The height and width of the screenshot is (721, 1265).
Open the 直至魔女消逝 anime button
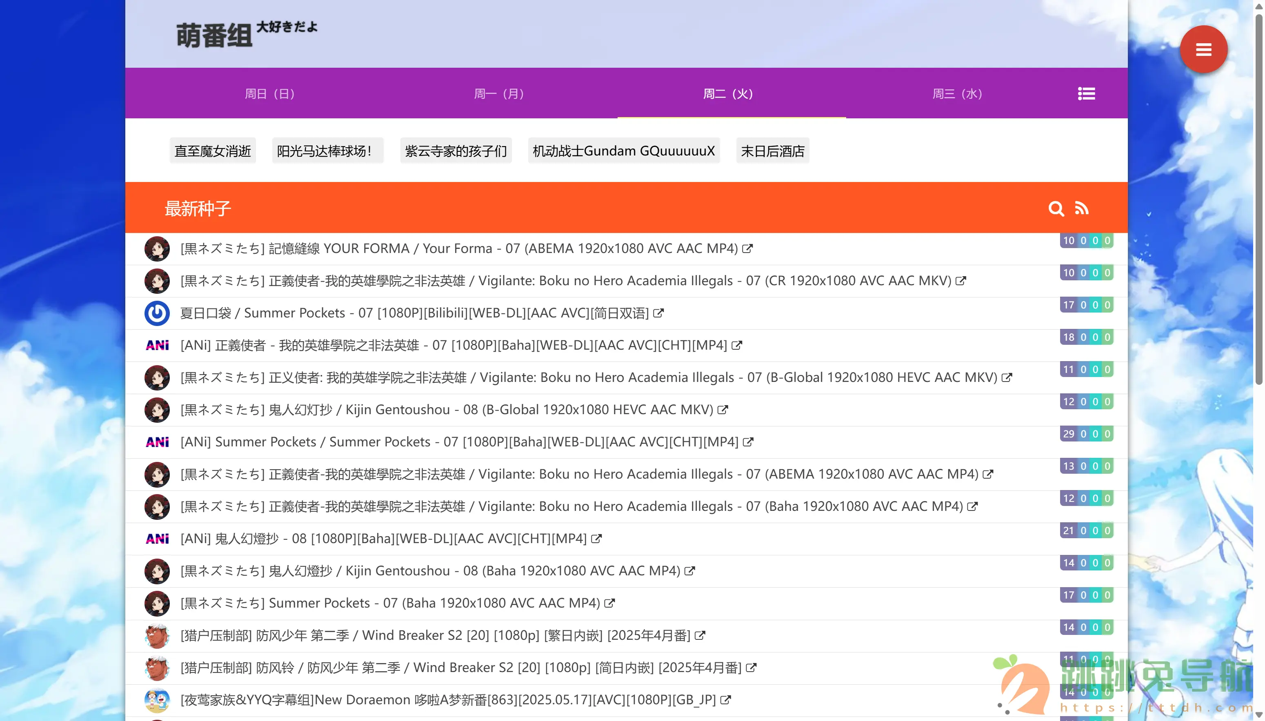[x=213, y=150]
